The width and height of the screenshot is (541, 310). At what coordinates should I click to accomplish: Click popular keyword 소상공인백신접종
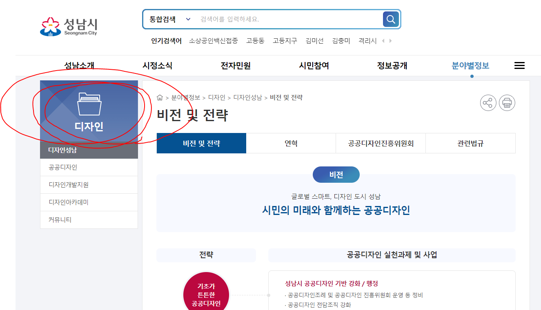(214, 41)
